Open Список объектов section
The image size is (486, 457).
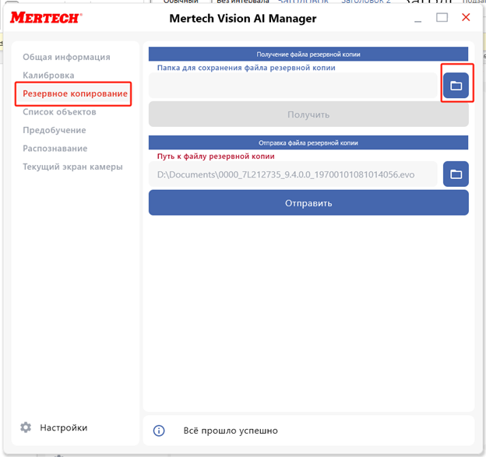(x=59, y=112)
